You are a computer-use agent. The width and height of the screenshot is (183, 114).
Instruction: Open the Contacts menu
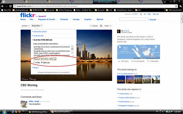(x=64, y=19)
